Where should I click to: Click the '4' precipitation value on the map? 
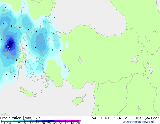[x=35, y=47]
